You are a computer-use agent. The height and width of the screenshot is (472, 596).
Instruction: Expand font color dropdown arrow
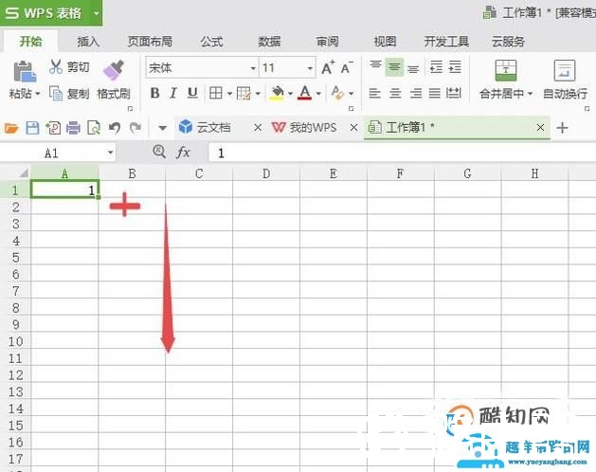coord(318,94)
